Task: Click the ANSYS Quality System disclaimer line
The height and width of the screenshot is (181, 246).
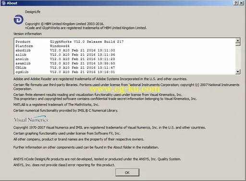Action: pos(97,159)
